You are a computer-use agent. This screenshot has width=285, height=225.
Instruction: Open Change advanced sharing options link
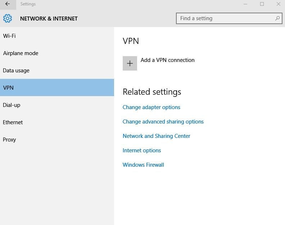coord(163,122)
